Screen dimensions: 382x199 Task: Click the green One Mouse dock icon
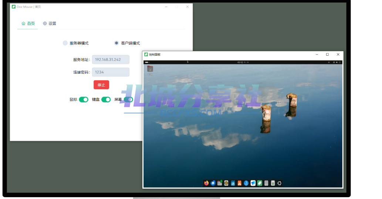point(260,183)
